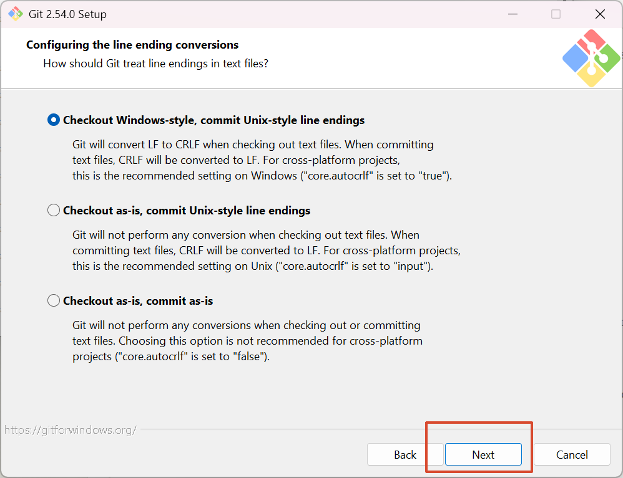
Task: Click the 'Git 2.54.0 Setup' title bar text
Action: pyautogui.click(x=68, y=14)
